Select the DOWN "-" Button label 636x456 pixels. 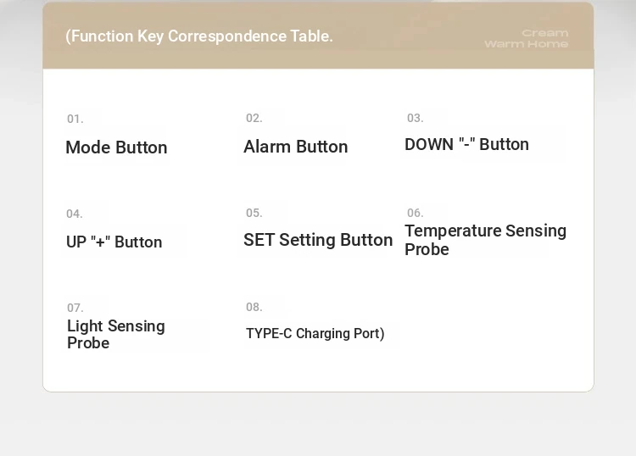click(x=467, y=144)
